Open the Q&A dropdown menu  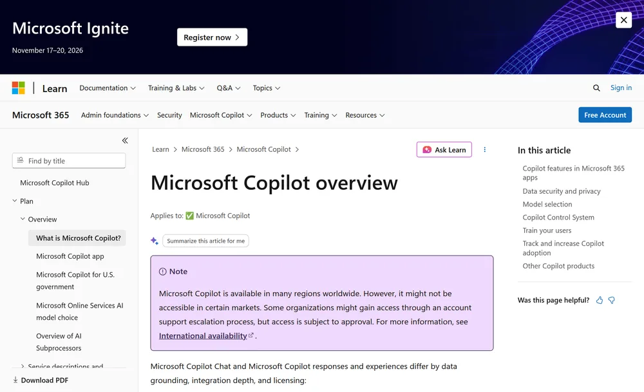pyautogui.click(x=229, y=88)
